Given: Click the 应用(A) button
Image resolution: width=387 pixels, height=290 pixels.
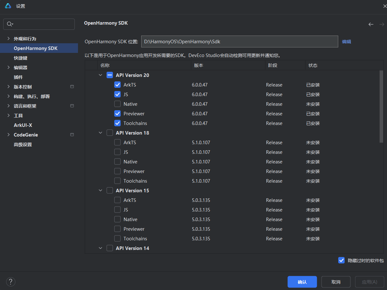Looking at the screenshot, I should (370, 282).
